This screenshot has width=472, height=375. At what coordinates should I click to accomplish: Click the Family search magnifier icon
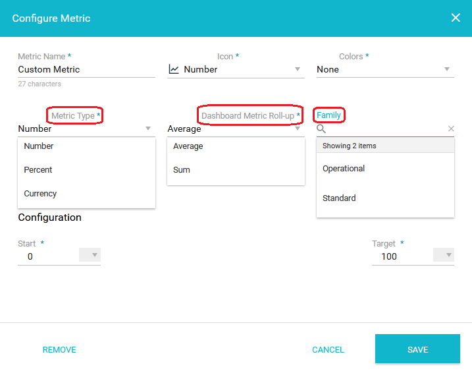point(321,129)
